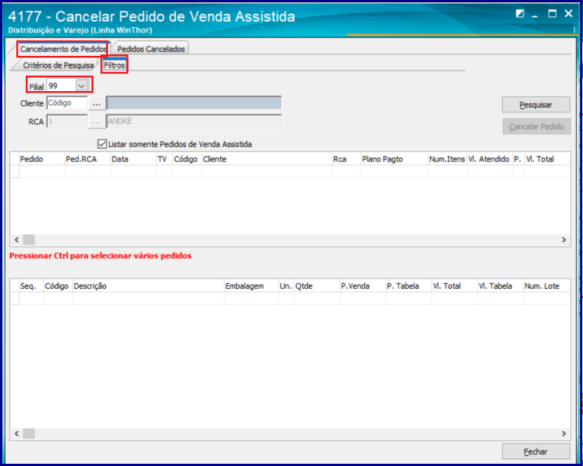Sort by the Data column header
This screenshot has width=583, height=466.
click(x=134, y=159)
